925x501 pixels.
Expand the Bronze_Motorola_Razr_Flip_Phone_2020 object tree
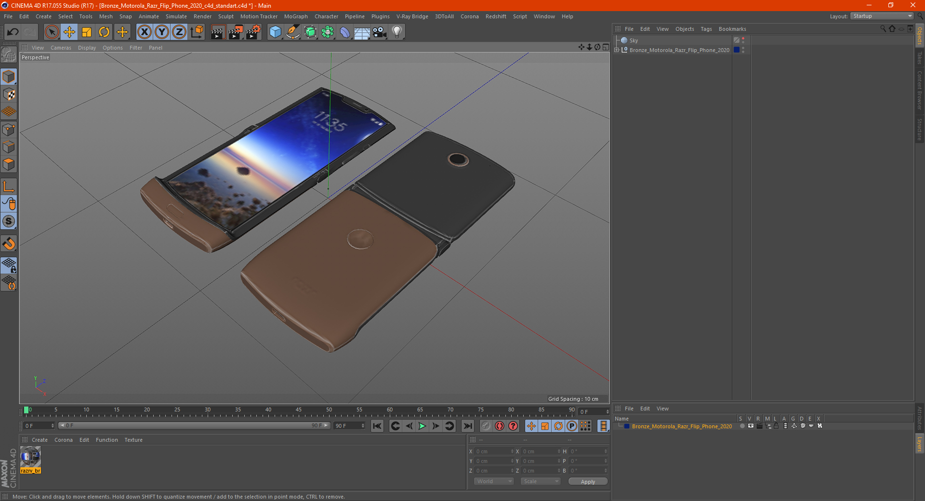pyautogui.click(x=617, y=50)
